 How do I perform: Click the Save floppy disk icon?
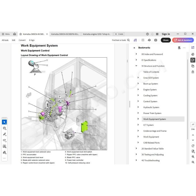143,40
